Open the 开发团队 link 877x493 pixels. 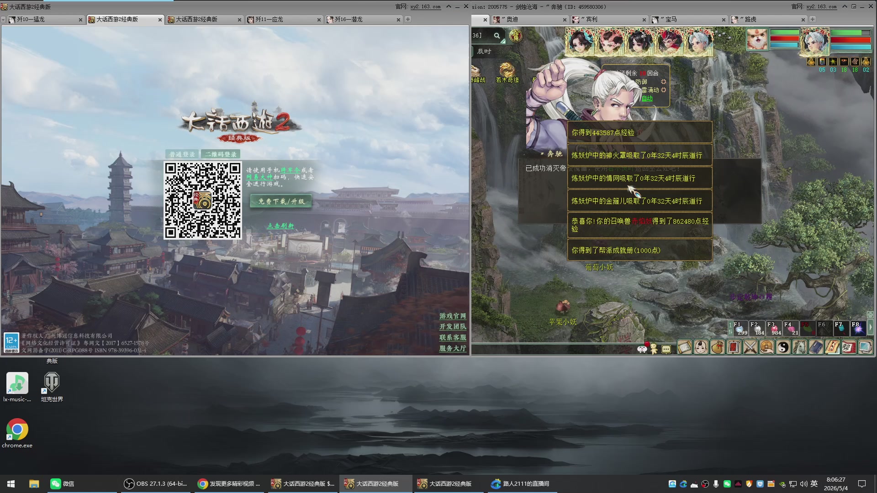coord(453,327)
